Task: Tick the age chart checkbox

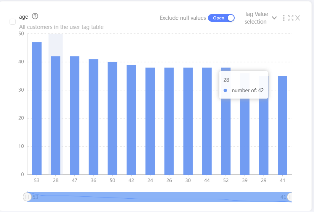Action: (x=13, y=22)
